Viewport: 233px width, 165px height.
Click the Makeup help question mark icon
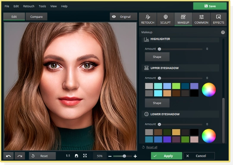tap(223, 32)
